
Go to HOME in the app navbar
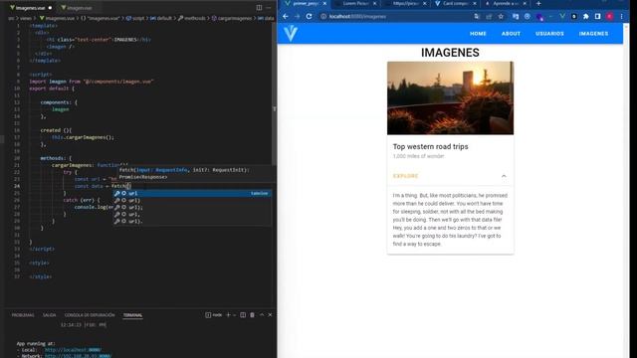tap(478, 34)
